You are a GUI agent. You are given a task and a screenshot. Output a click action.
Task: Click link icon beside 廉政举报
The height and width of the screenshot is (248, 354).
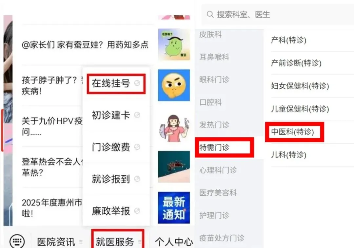click(137, 211)
